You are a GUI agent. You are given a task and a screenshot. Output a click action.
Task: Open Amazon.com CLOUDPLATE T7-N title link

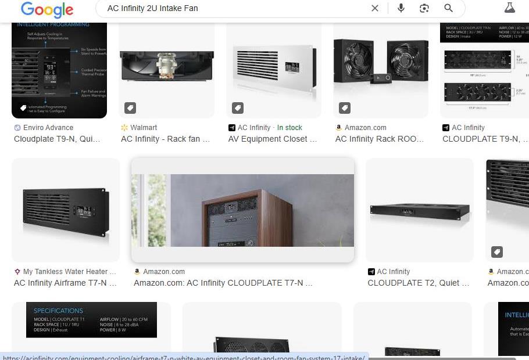tap(223, 283)
